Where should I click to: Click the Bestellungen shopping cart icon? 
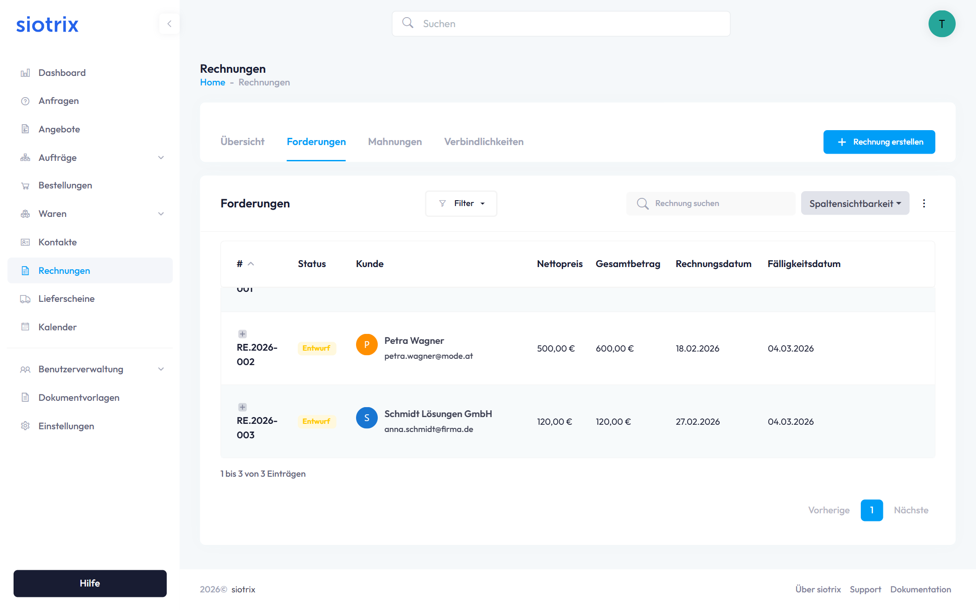click(25, 186)
